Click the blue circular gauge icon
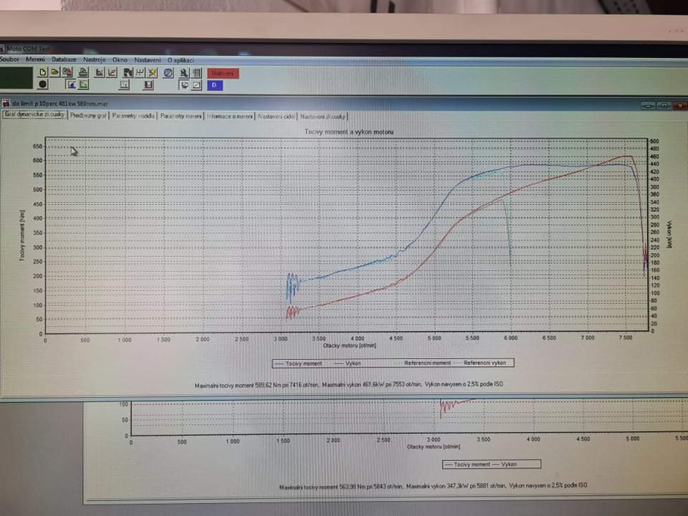The height and width of the screenshot is (516, 688). pyautogui.click(x=168, y=72)
